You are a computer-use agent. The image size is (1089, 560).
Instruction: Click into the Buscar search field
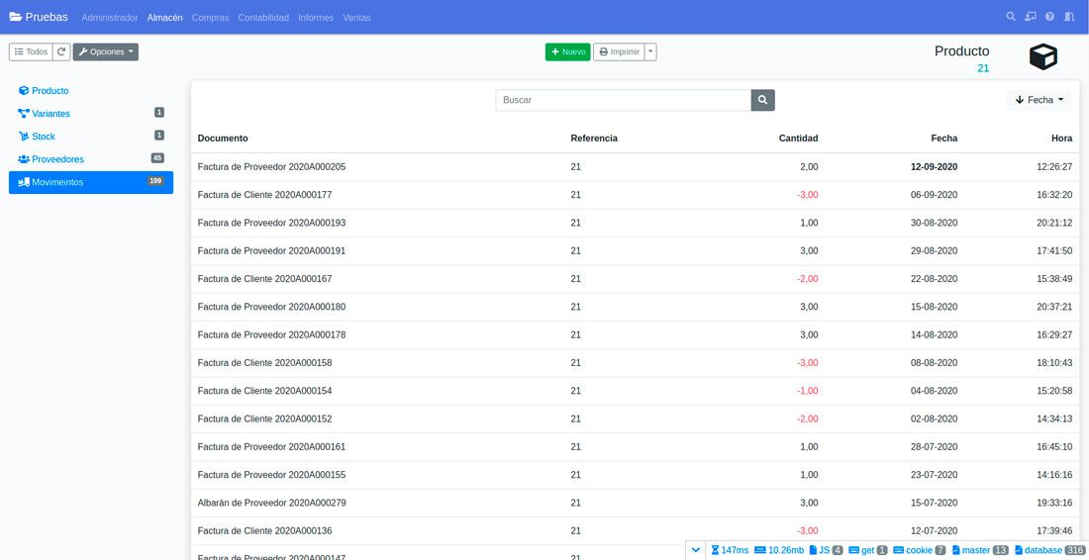click(623, 100)
